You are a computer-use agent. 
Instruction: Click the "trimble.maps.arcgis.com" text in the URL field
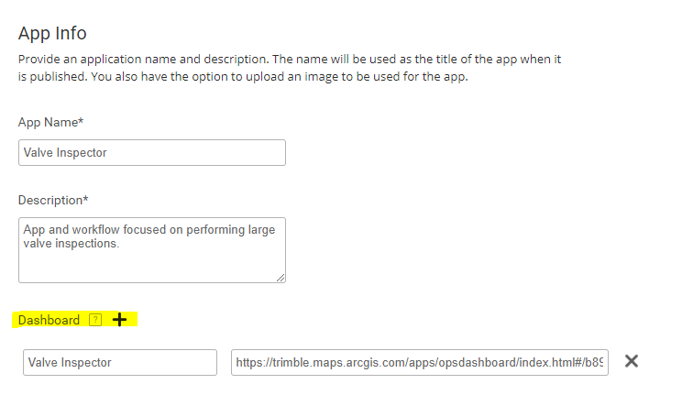[x=341, y=362]
